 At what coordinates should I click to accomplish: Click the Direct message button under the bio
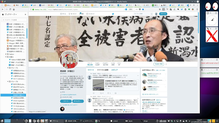(x=78, y=101)
